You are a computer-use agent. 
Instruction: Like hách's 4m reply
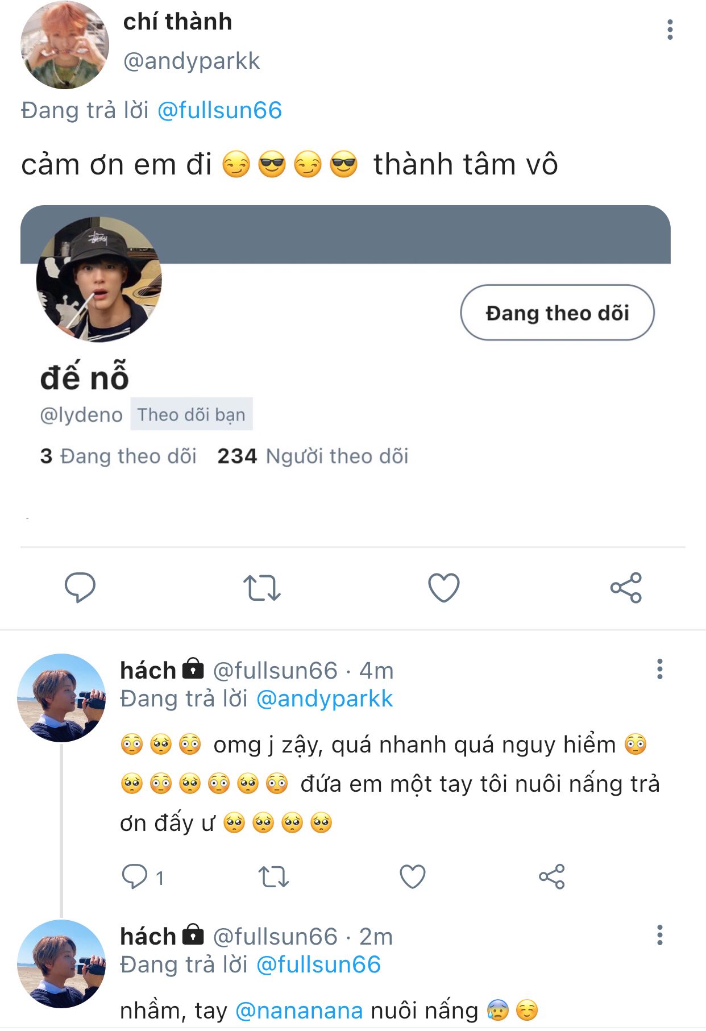point(413,876)
